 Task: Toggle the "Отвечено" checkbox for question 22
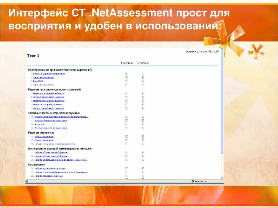[x=143, y=176]
